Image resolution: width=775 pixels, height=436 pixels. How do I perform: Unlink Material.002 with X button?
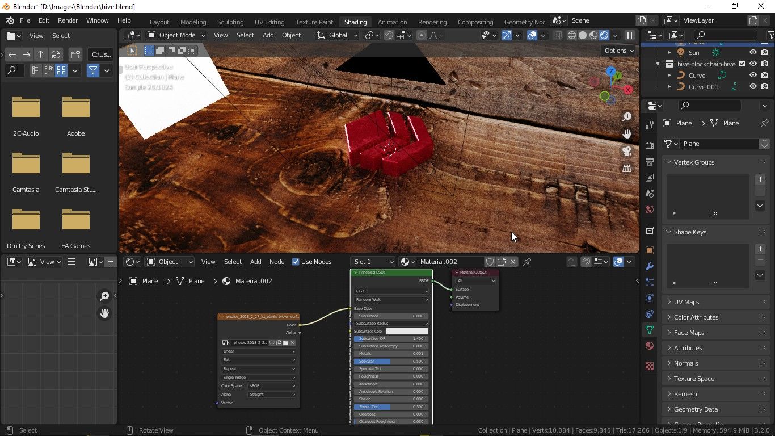(x=513, y=262)
